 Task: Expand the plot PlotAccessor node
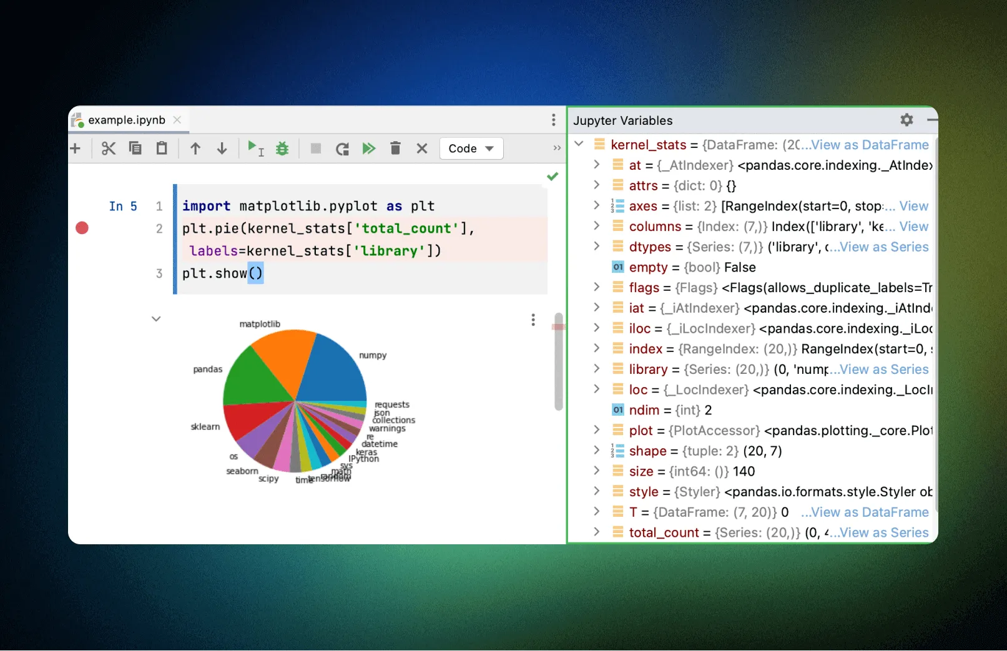(x=596, y=430)
